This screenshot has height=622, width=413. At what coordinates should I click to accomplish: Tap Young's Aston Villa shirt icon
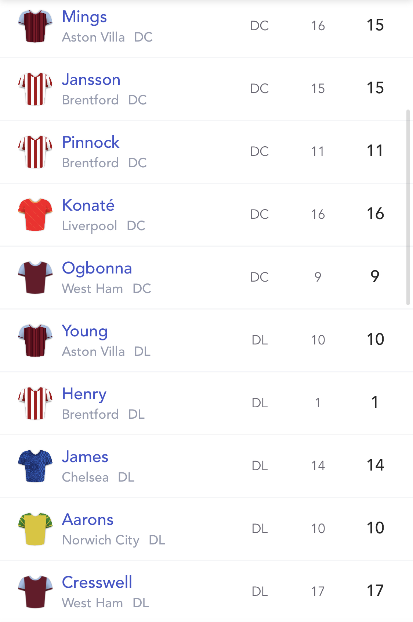click(35, 340)
